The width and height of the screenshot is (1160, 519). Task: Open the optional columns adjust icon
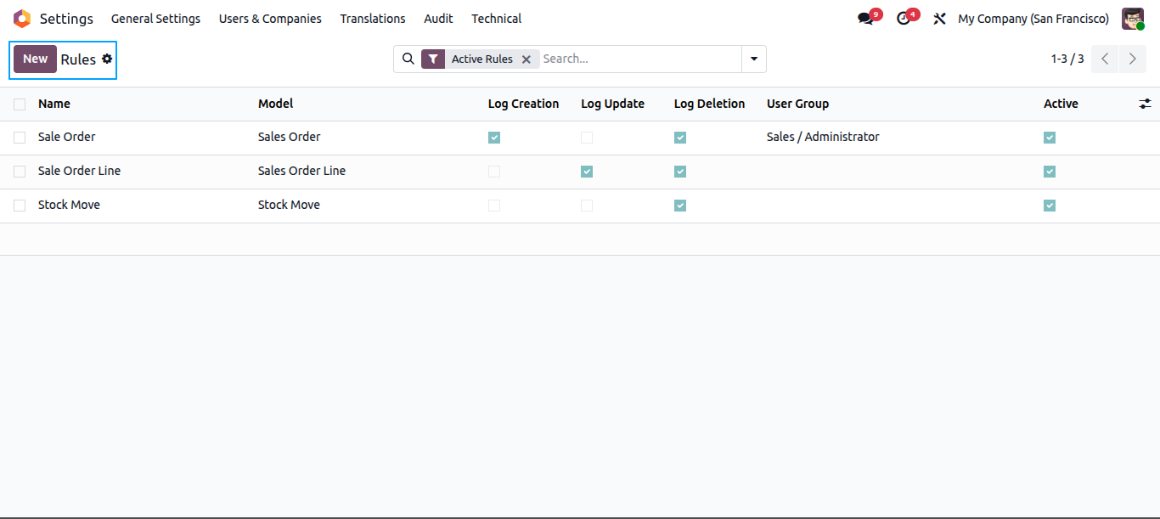coord(1146,104)
